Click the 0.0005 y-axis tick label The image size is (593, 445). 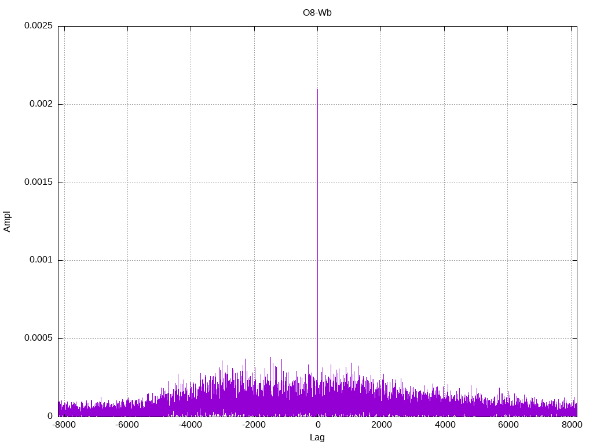(38, 338)
